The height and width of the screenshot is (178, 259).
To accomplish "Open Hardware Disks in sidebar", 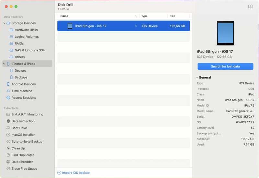I will pos(26,30).
